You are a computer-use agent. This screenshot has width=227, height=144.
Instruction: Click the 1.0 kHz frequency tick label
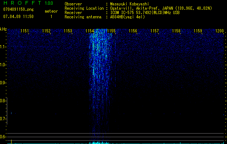click(x=3, y=65)
